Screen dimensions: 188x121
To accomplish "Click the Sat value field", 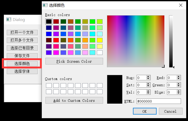I will pyautogui.click(x=142, y=85).
